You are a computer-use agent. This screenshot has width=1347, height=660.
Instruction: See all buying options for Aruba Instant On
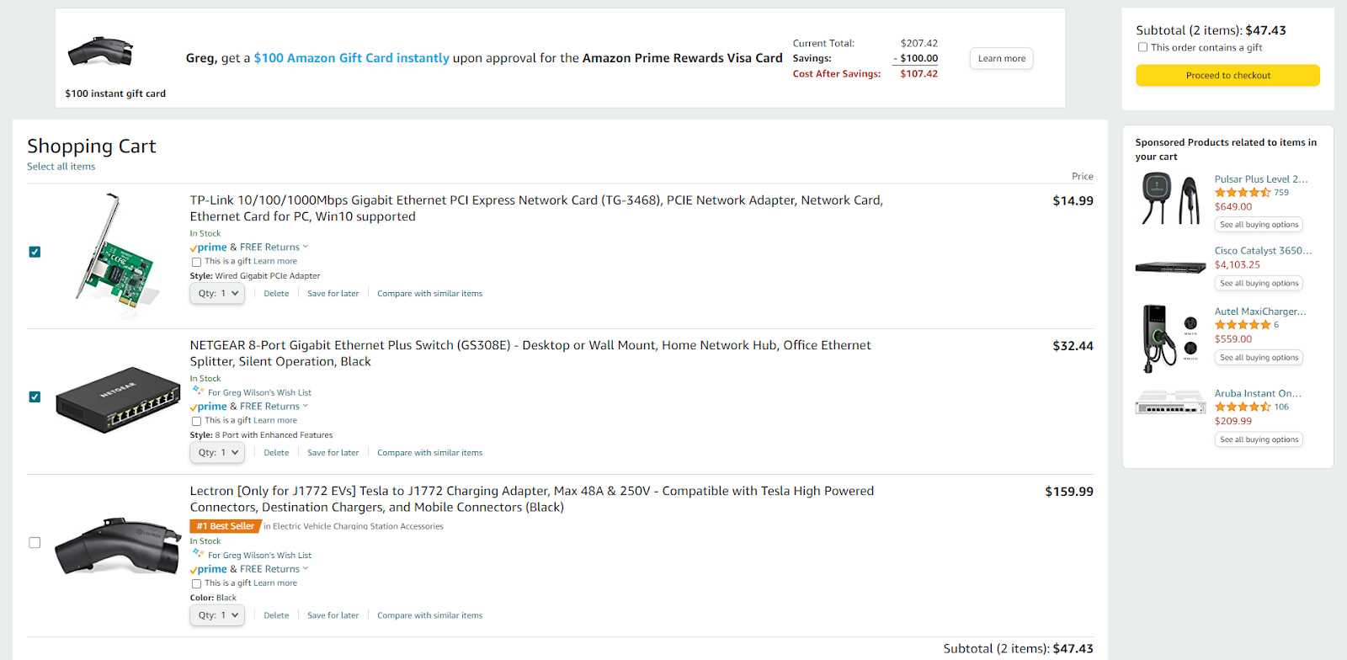tap(1259, 439)
